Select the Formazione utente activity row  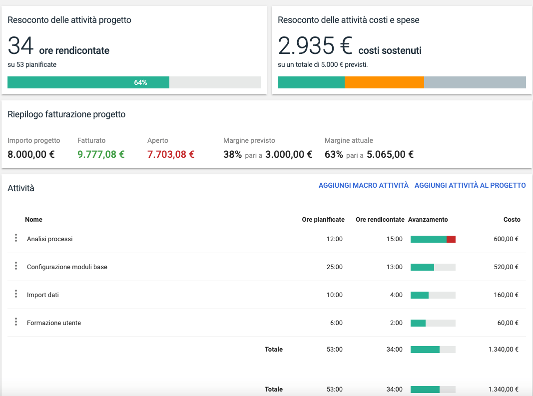point(54,323)
